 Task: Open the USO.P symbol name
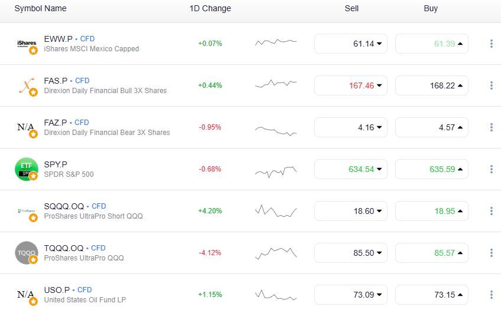[x=57, y=290]
